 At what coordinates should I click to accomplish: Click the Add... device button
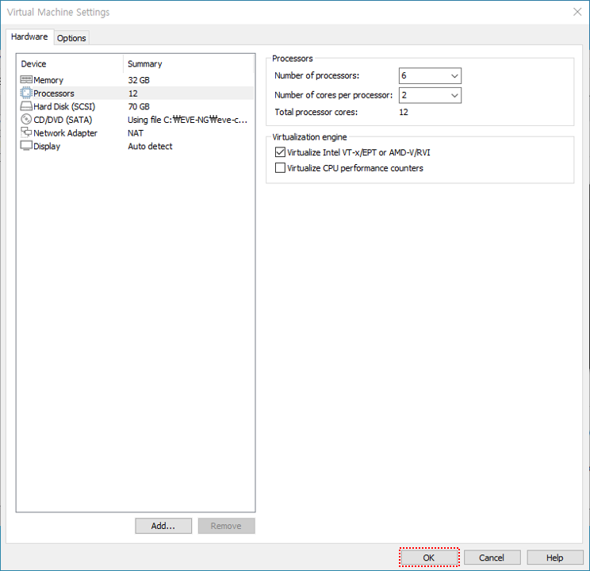[163, 526]
